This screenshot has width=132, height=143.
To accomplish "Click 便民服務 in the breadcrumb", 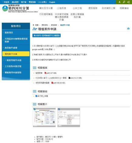I will (45, 25).
